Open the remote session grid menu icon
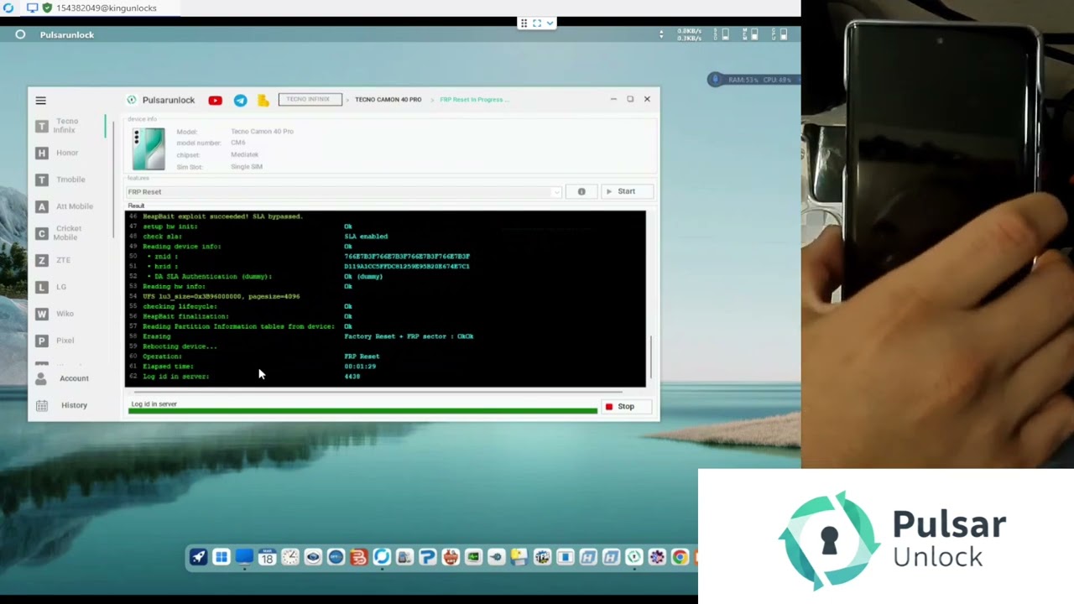1074x604 pixels. point(524,23)
